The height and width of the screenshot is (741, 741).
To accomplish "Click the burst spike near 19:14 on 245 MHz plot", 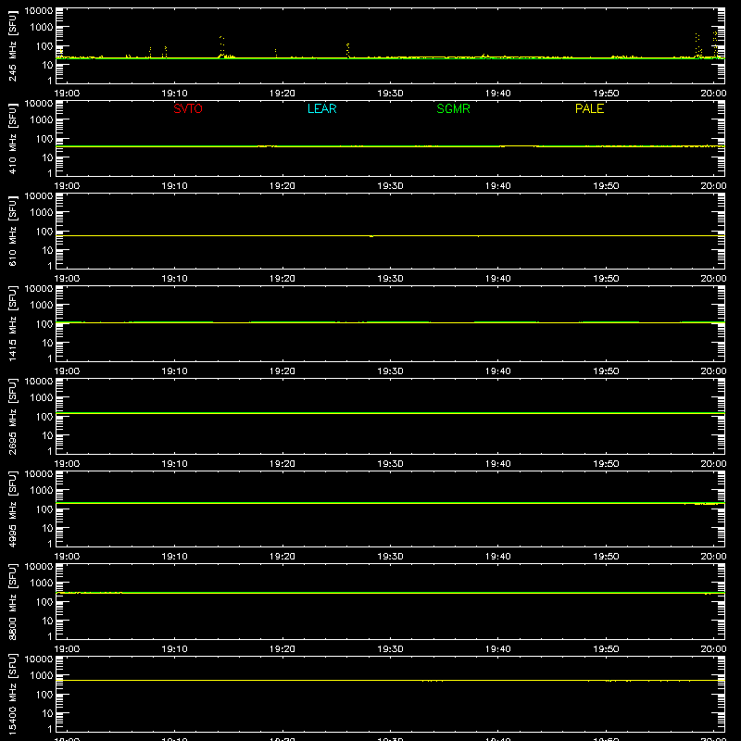I will point(221,46).
